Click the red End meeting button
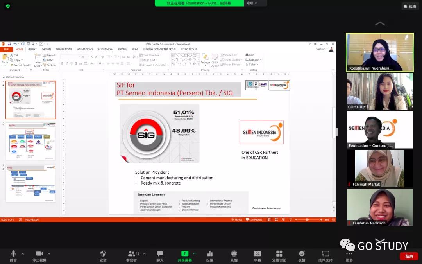The image size is (422, 264). [x=409, y=256]
